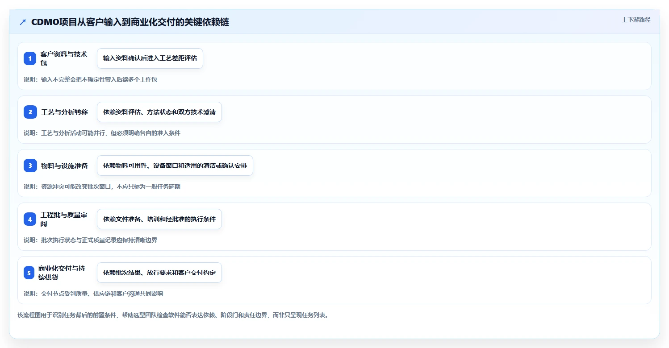Click the 工艺与分析转移 step title

[64, 112]
